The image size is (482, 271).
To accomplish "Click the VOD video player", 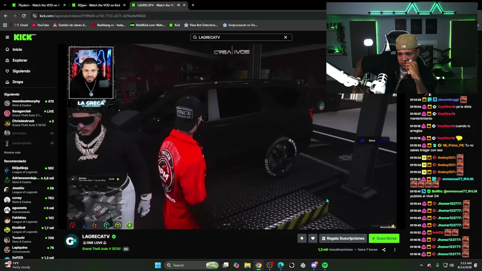I will coord(231,136).
